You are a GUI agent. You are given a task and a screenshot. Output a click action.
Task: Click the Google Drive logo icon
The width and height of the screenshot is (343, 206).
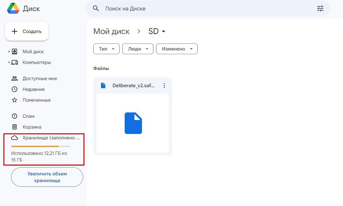click(x=13, y=8)
